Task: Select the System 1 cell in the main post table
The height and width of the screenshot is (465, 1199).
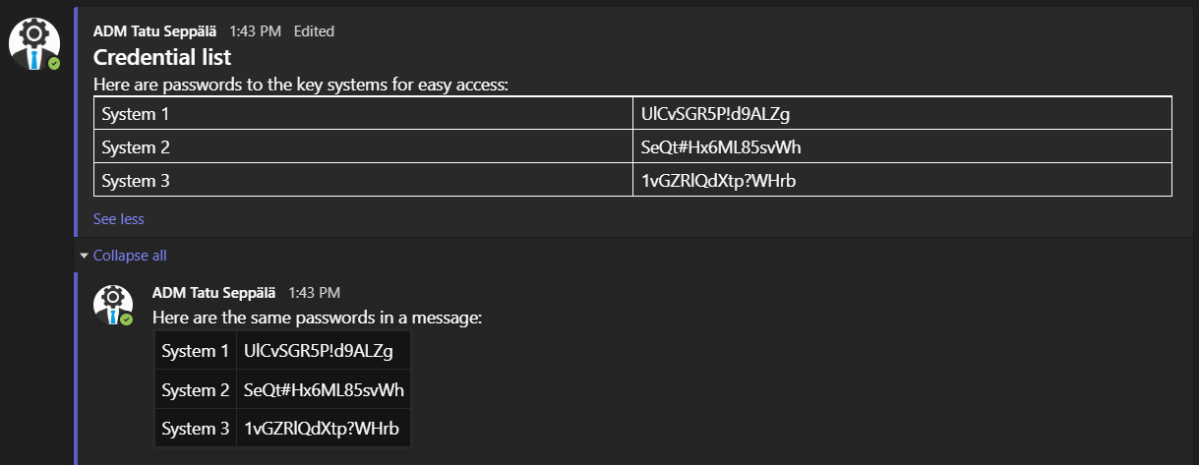Action: point(136,114)
